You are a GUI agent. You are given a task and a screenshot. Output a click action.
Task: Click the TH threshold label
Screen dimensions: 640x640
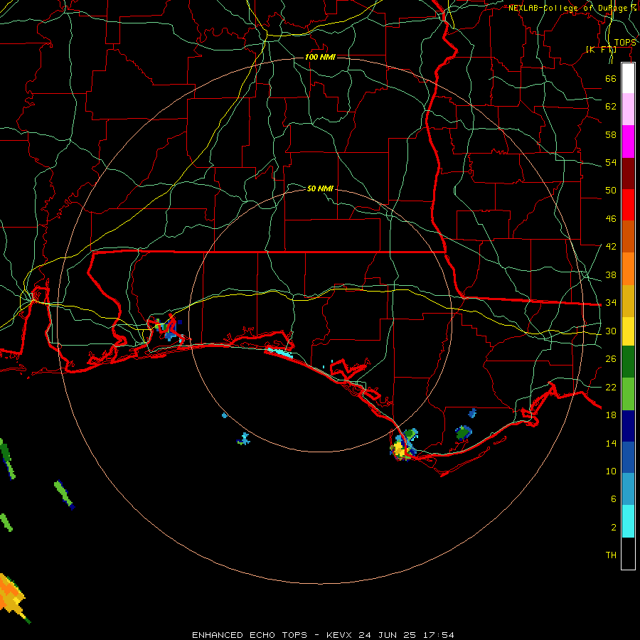click(611, 555)
